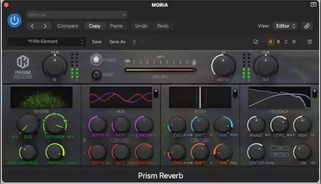321x184 pixels.
Task: Open the hamburger menu icon
Action: coord(309,42)
